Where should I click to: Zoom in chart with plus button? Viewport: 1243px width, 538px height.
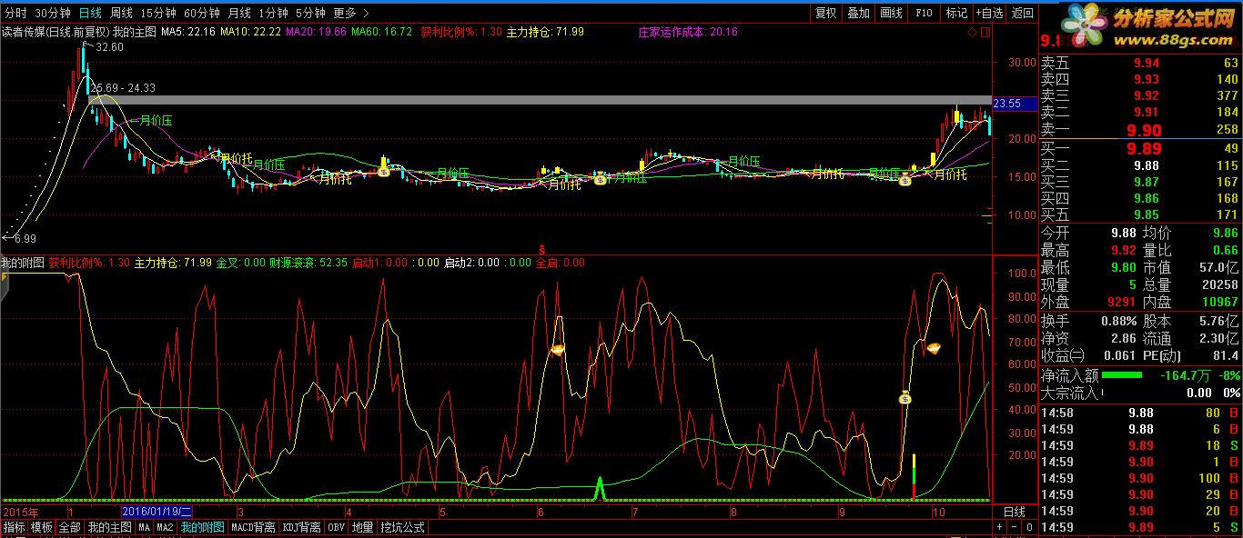coord(1001,527)
